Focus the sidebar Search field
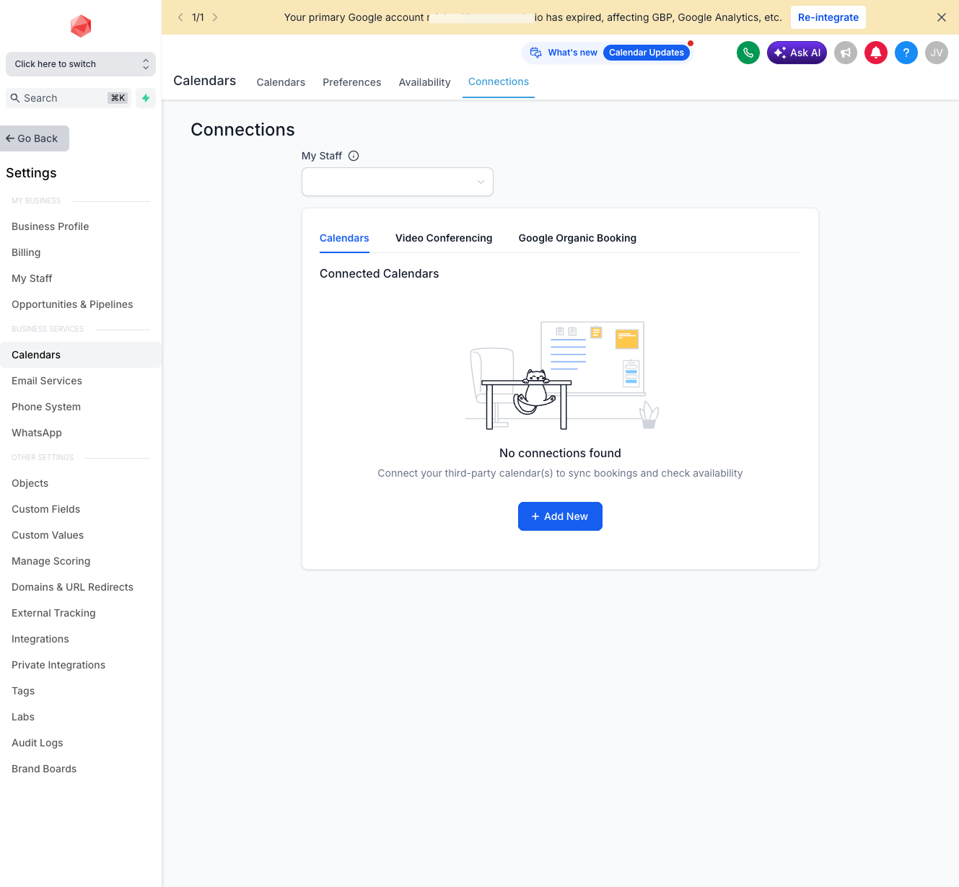This screenshot has height=887, width=959. click(69, 98)
